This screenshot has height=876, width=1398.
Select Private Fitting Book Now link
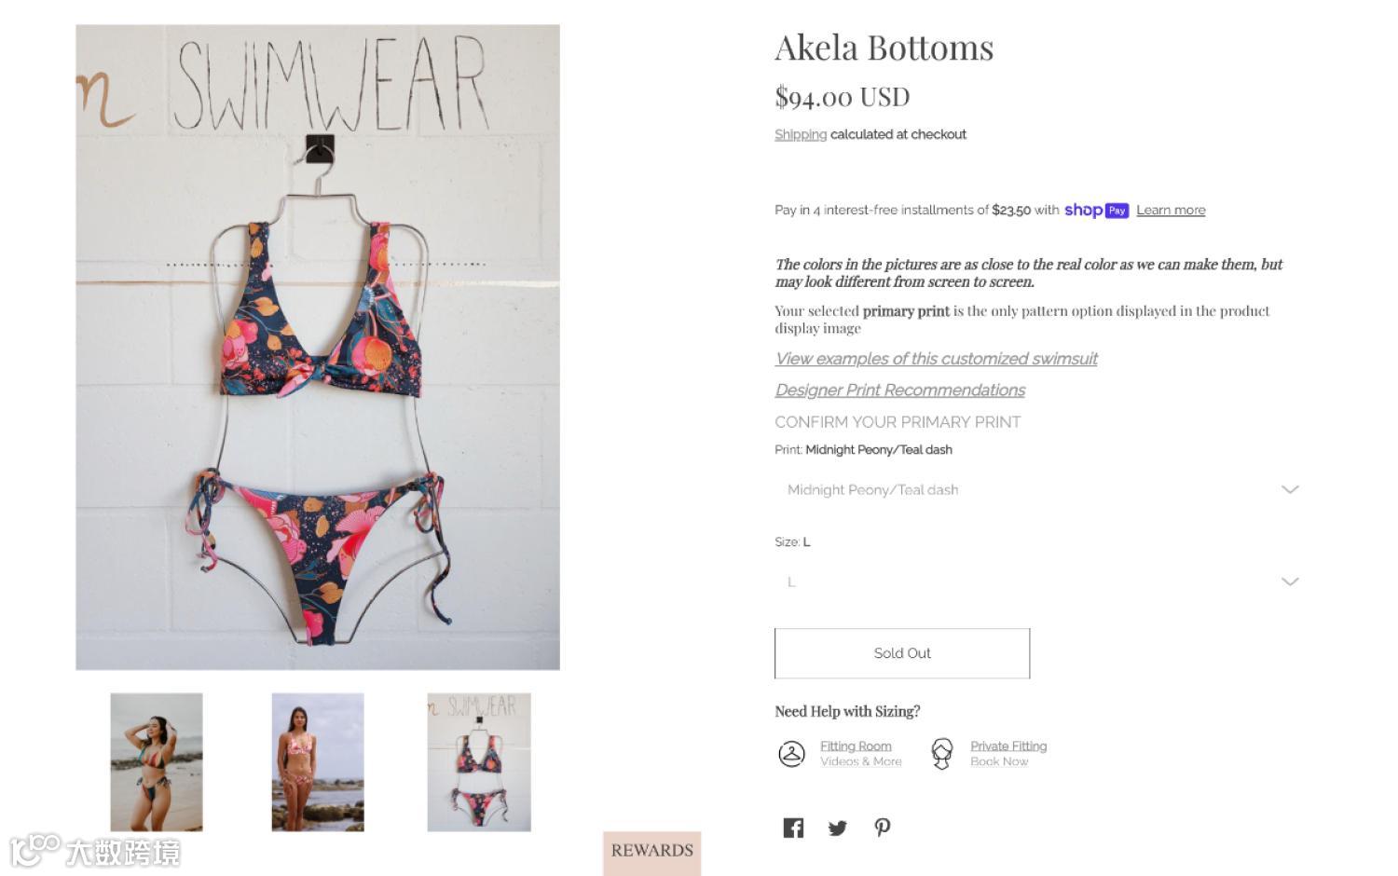[1008, 753]
